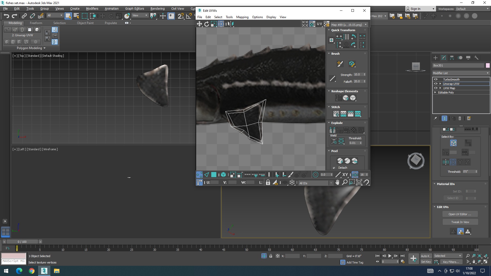
Task: Open the Rendering menu in 3ds Max
Action: click(158, 9)
